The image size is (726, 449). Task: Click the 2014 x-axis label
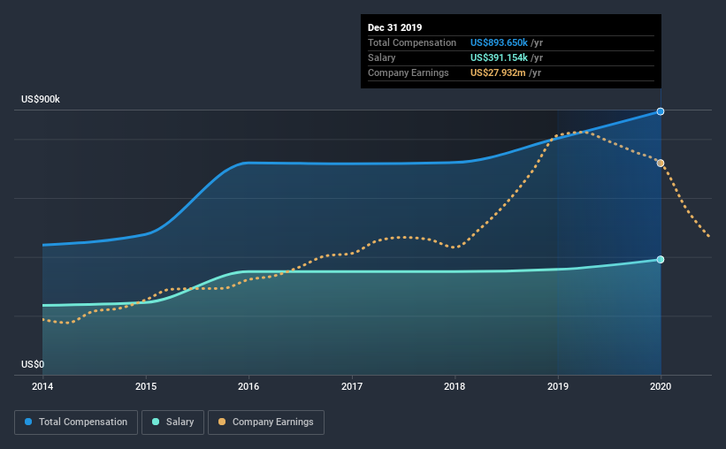pos(42,386)
